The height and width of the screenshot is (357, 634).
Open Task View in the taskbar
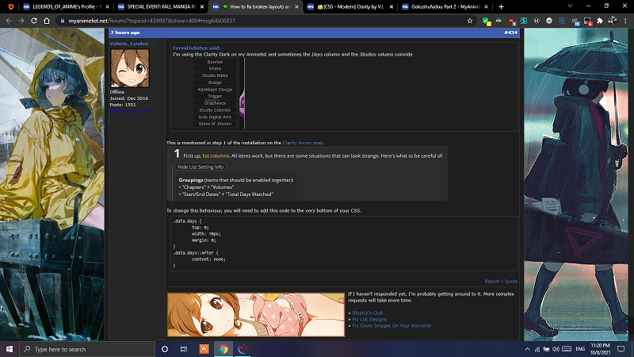tap(184, 349)
